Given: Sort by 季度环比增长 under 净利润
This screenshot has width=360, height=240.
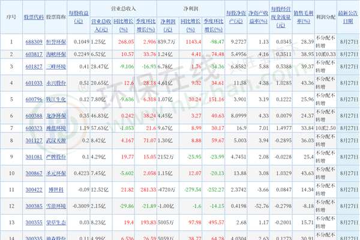Looking at the screenshot, I should tap(214, 25).
